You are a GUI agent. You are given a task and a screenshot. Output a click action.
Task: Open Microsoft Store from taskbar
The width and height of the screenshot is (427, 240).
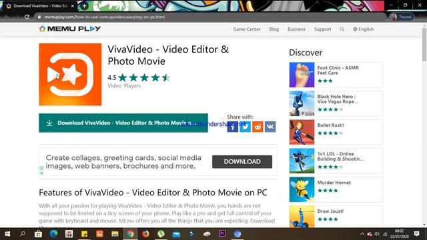pyautogui.click(x=38, y=234)
